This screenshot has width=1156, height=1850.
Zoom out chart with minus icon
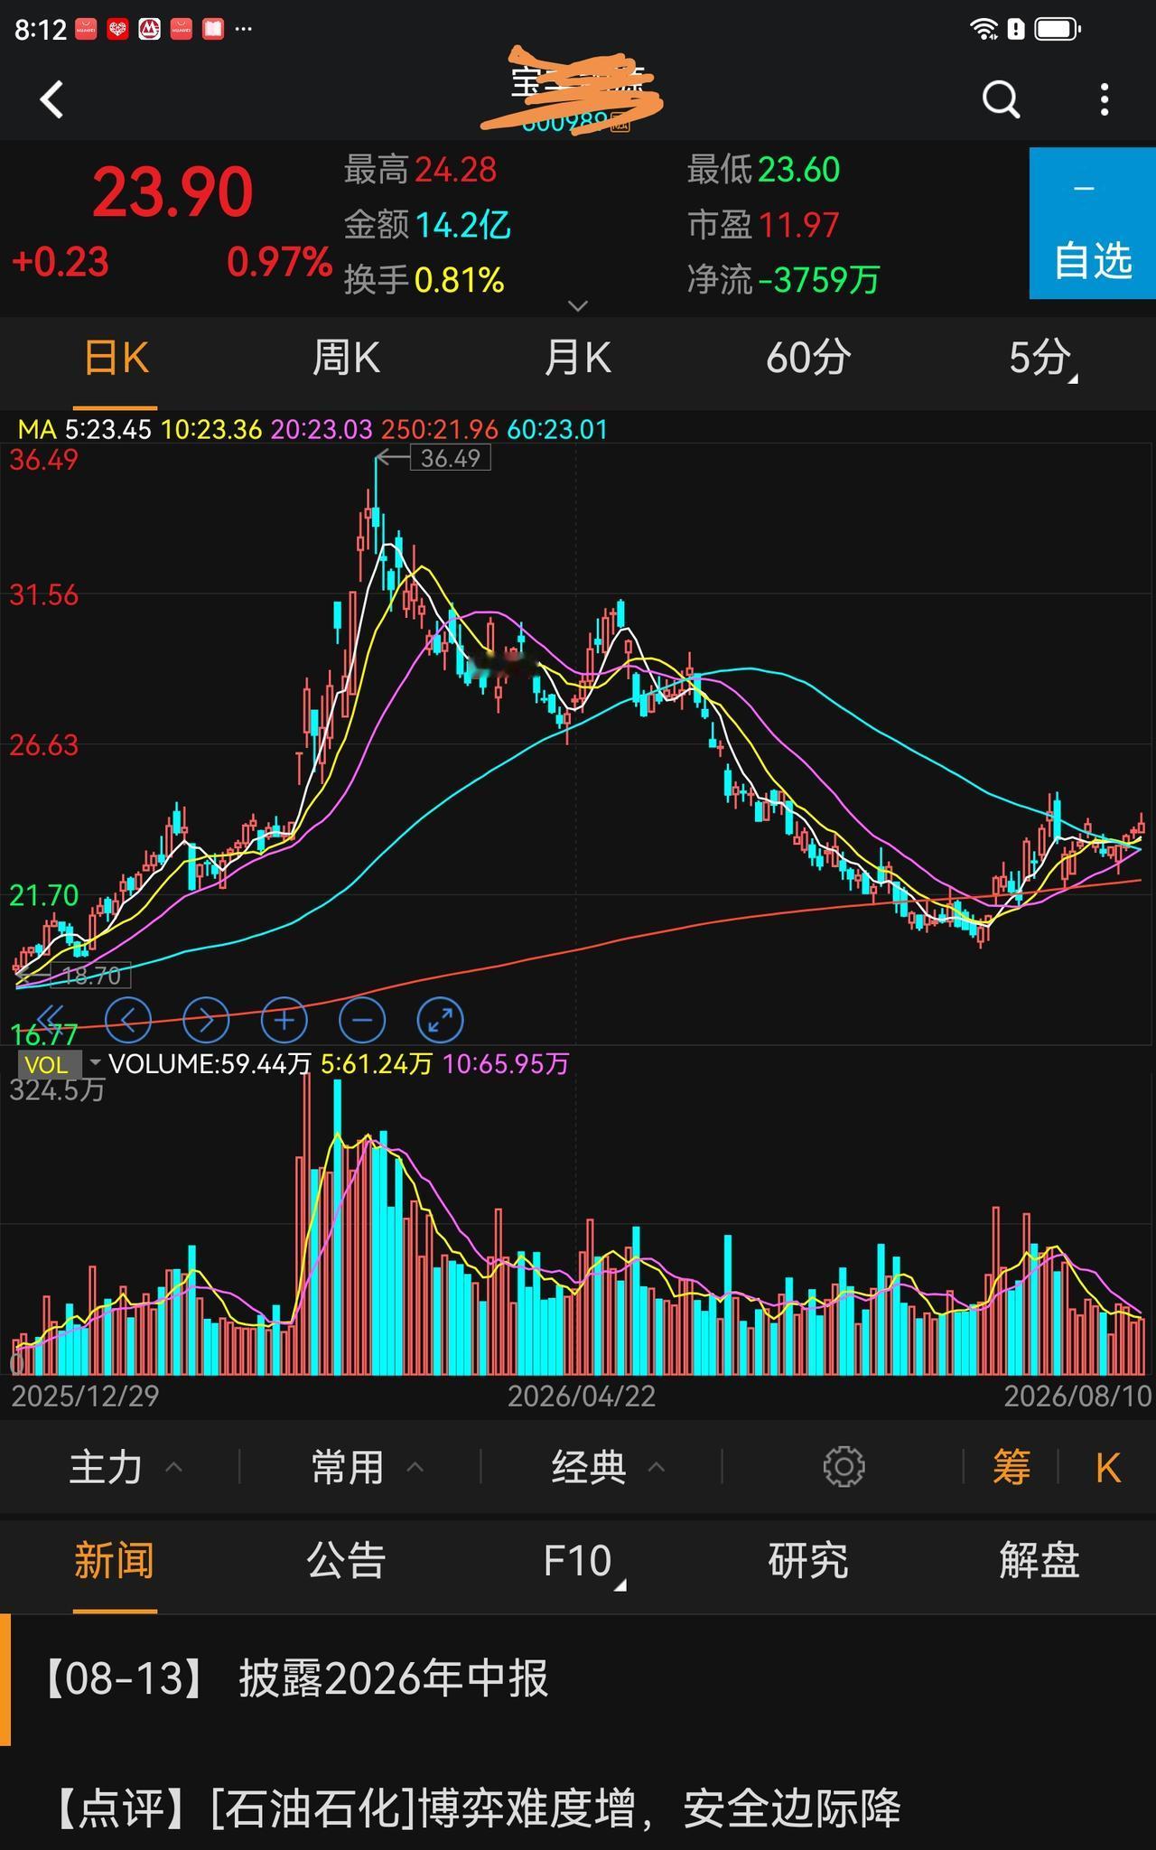pos(362,1021)
